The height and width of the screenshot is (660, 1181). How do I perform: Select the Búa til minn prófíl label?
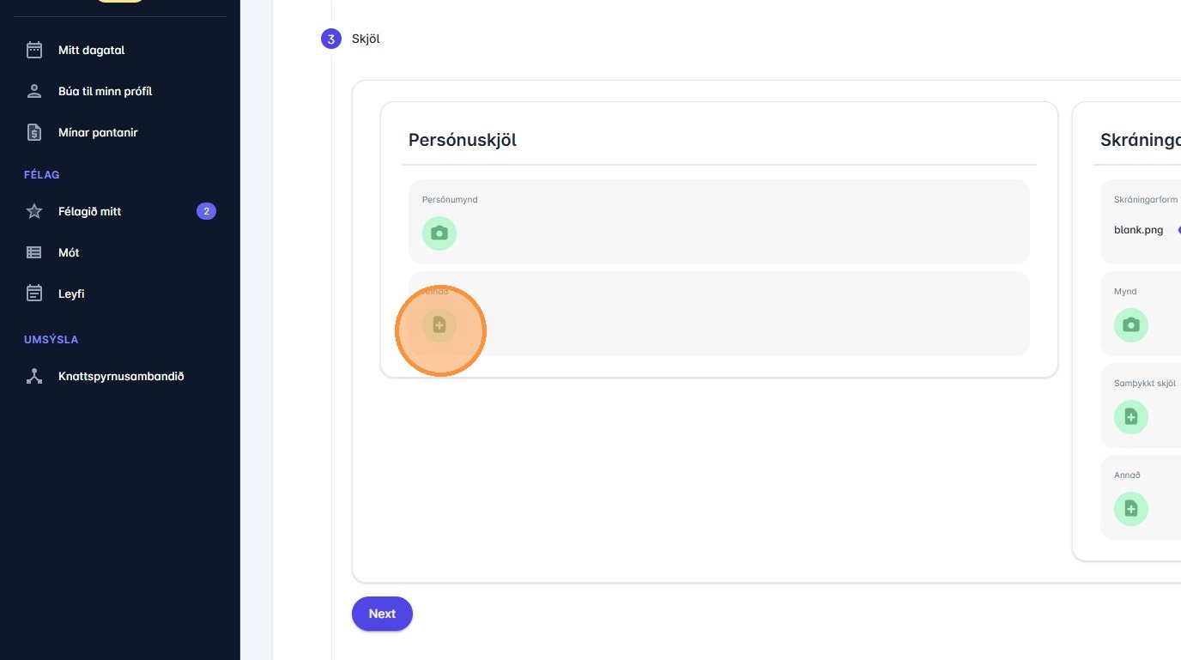coord(105,91)
